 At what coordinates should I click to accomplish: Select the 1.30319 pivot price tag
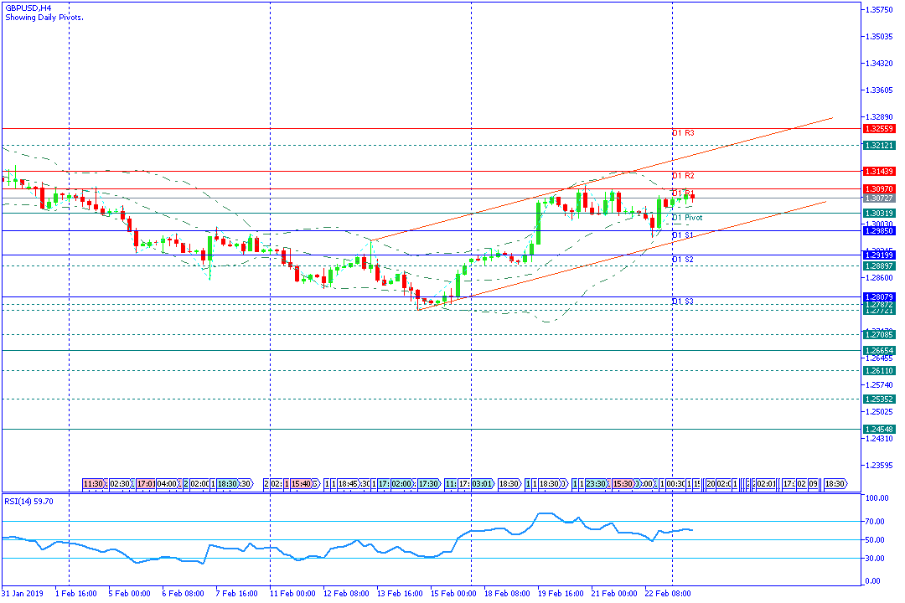[879, 214]
